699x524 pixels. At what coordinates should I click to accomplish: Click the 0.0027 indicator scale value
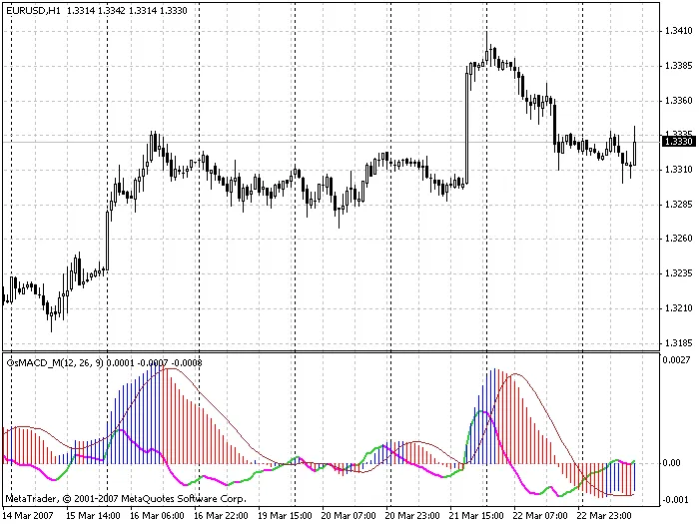click(678, 359)
